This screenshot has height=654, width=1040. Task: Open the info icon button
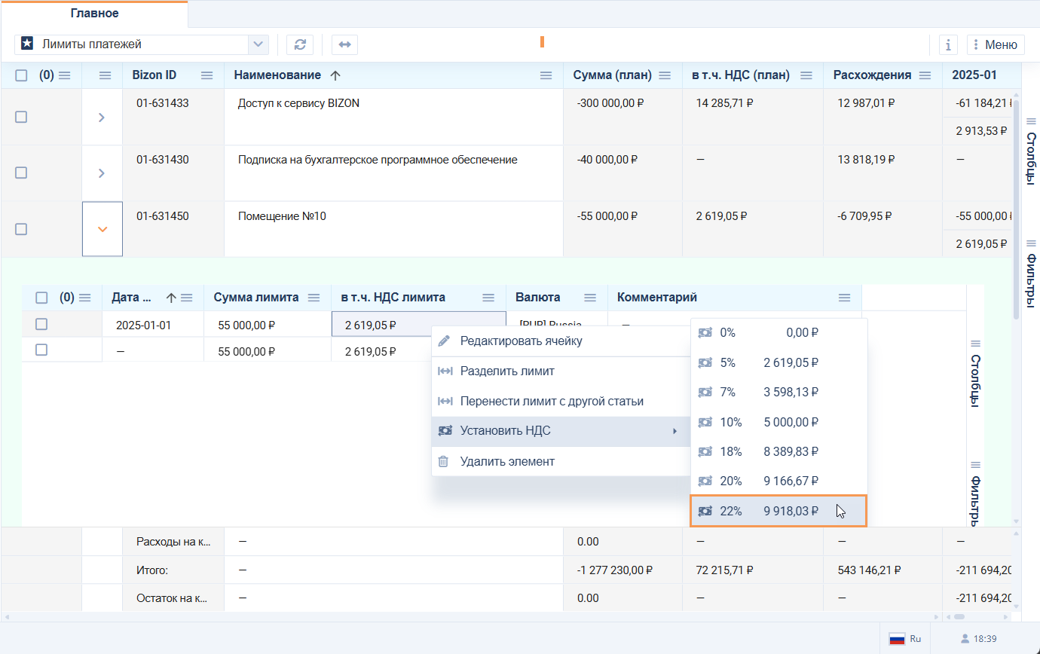tap(948, 44)
